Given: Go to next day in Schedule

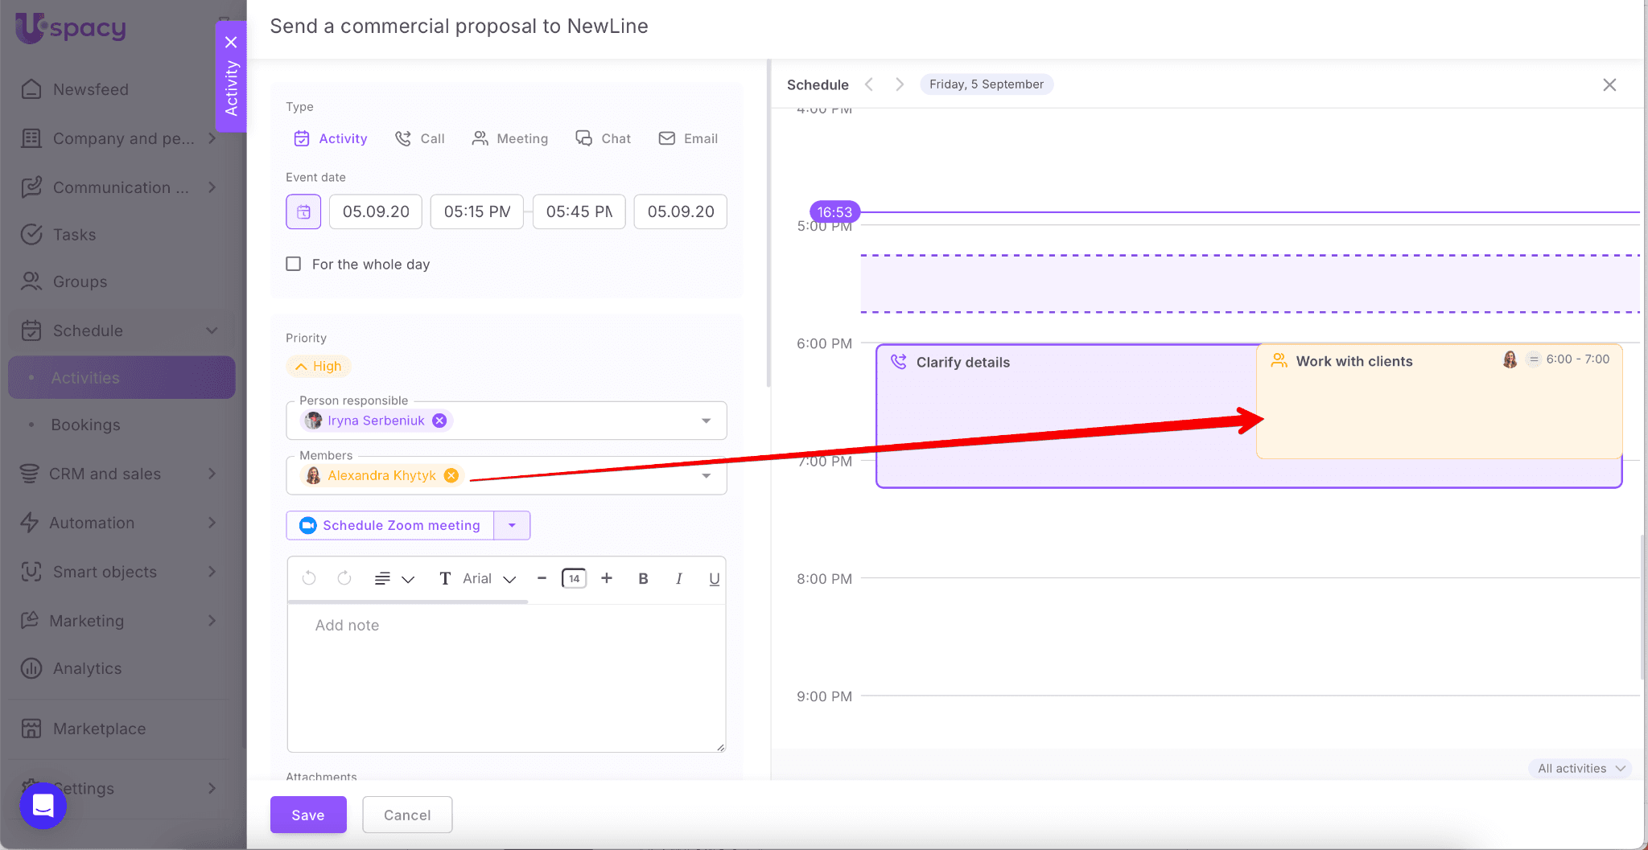Looking at the screenshot, I should [900, 84].
